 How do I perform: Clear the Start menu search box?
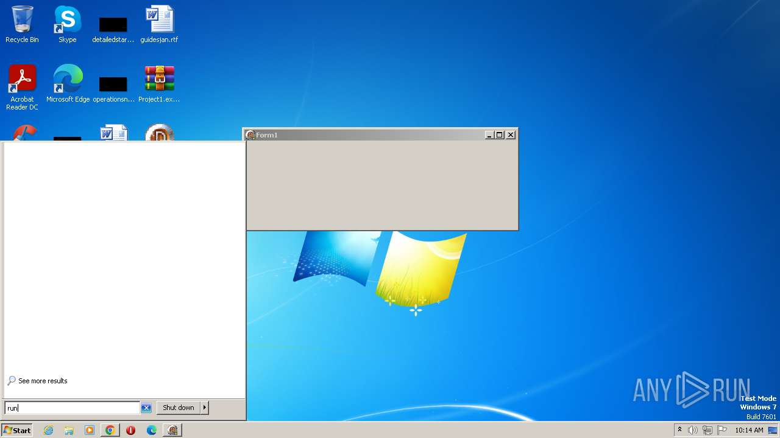pos(146,408)
